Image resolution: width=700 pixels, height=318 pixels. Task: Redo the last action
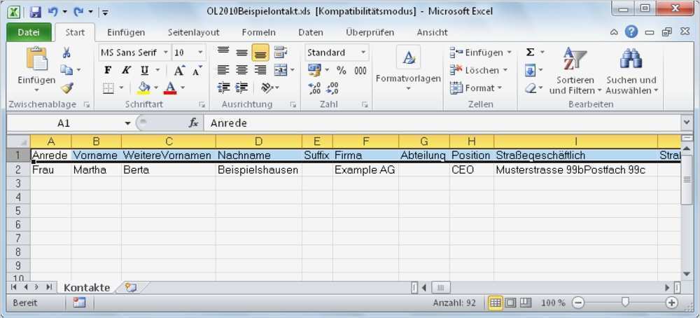[x=80, y=11]
